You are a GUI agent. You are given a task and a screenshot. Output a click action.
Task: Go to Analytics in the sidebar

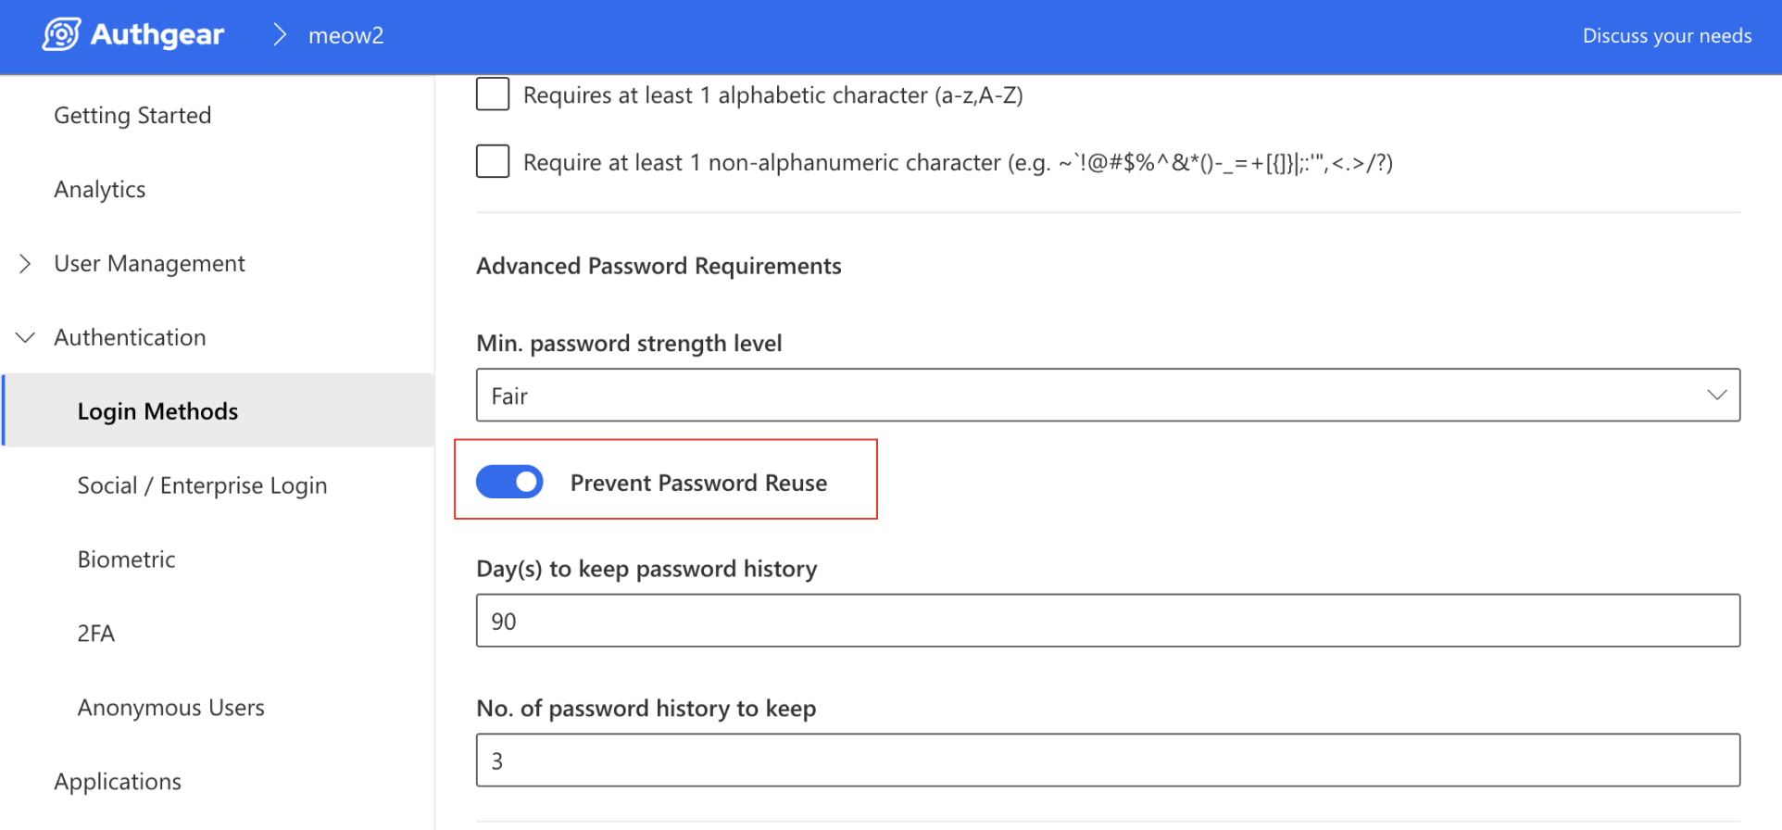click(x=100, y=190)
